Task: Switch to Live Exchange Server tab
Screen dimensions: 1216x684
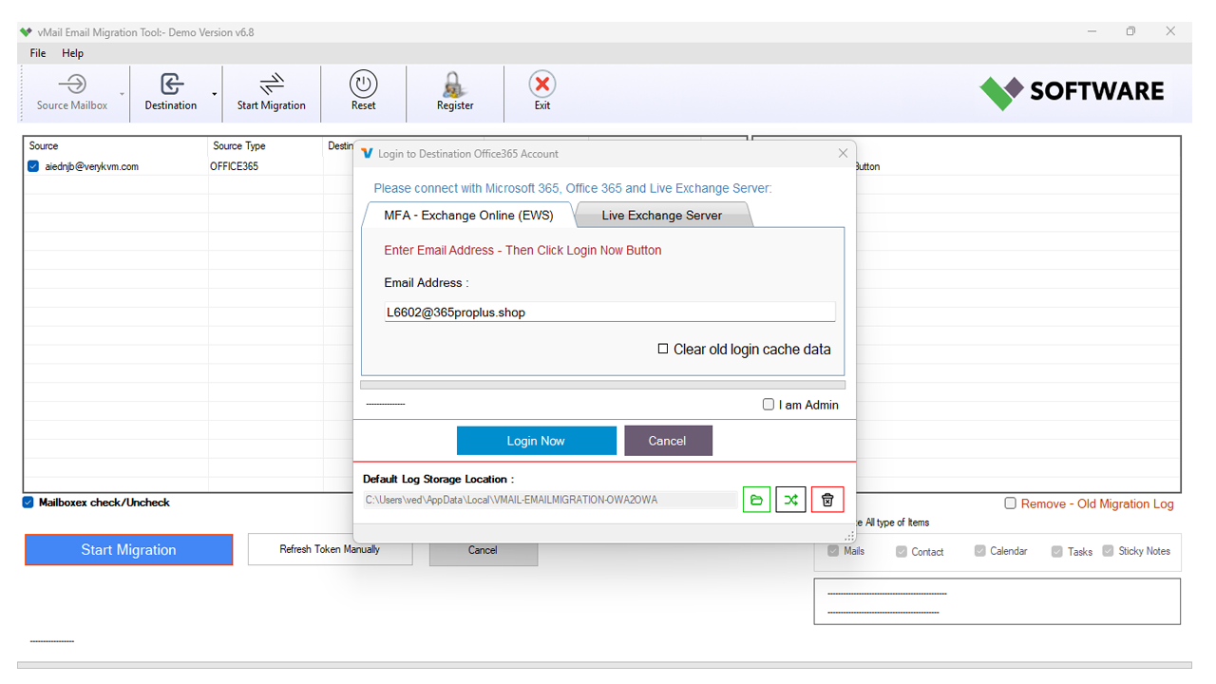Action: (x=662, y=215)
